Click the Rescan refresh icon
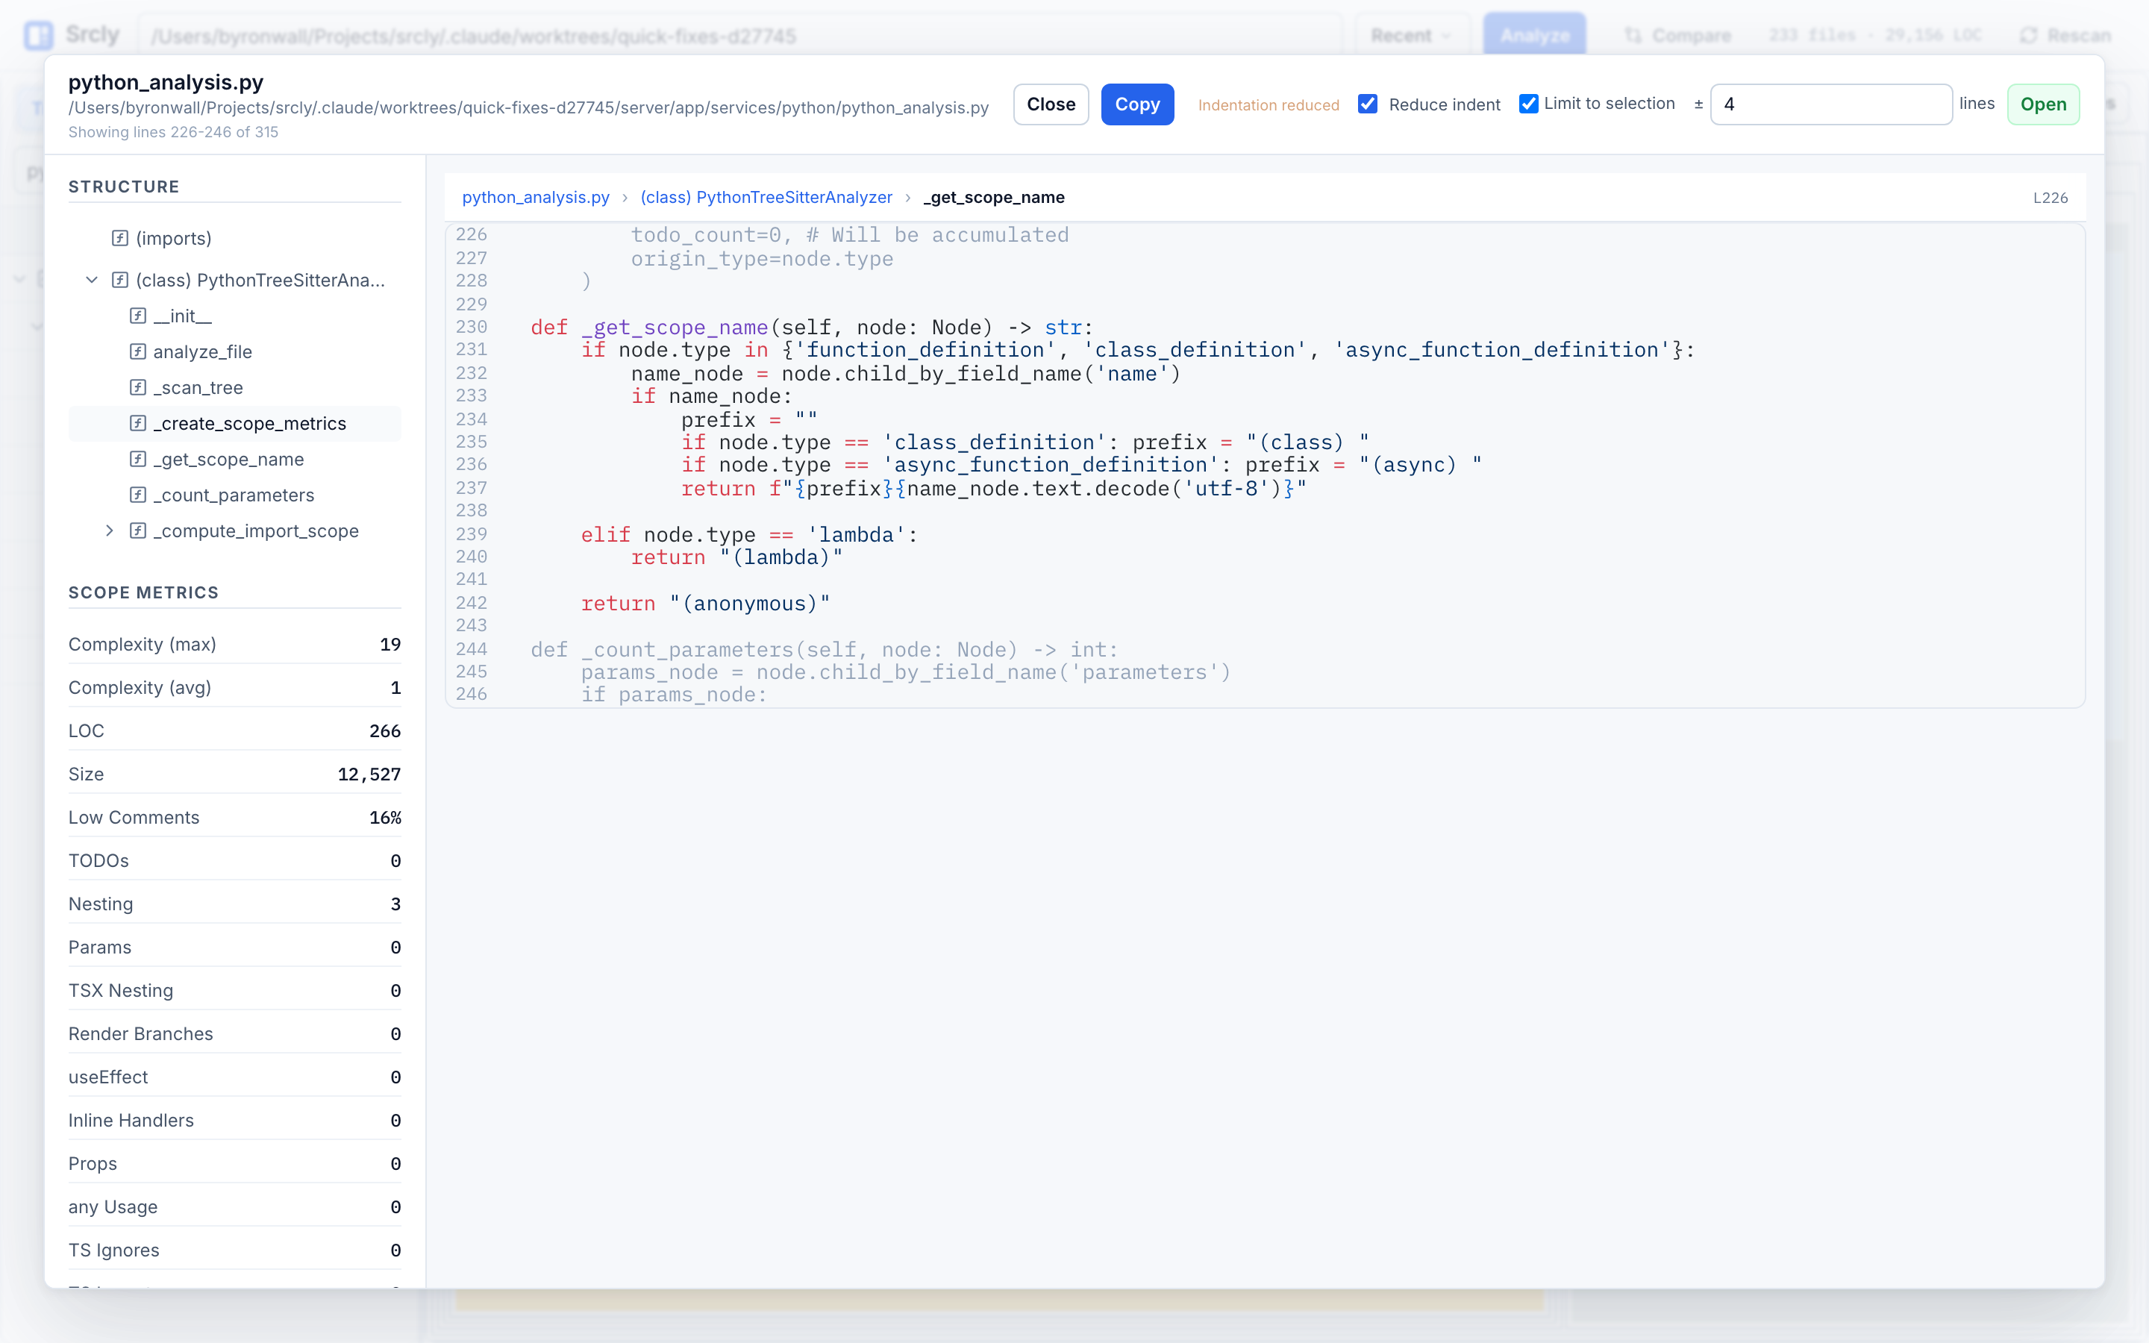The image size is (2149, 1343). (2028, 36)
